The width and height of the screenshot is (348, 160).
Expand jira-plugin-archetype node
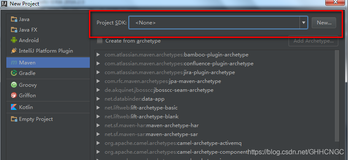click(x=98, y=72)
